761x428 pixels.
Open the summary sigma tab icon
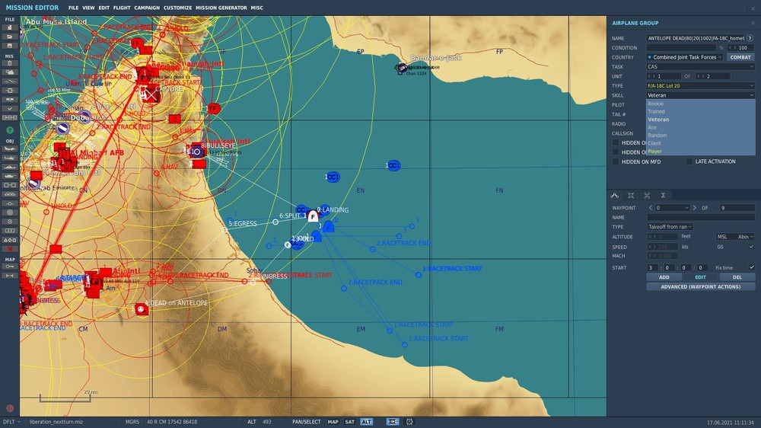(x=663, y=195)
